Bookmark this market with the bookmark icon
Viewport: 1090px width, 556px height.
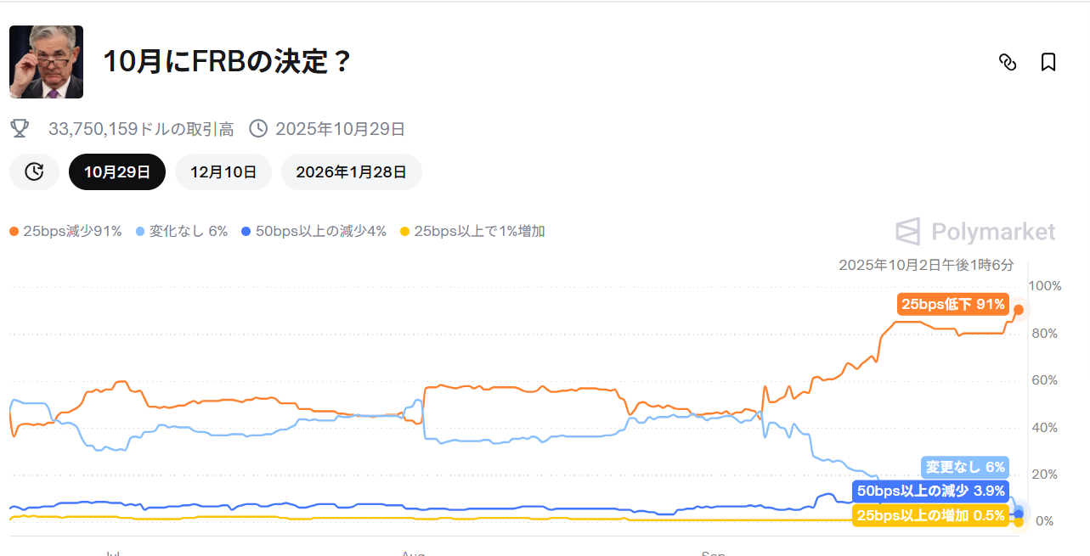pyautogui.click(x=1048, y=62)
